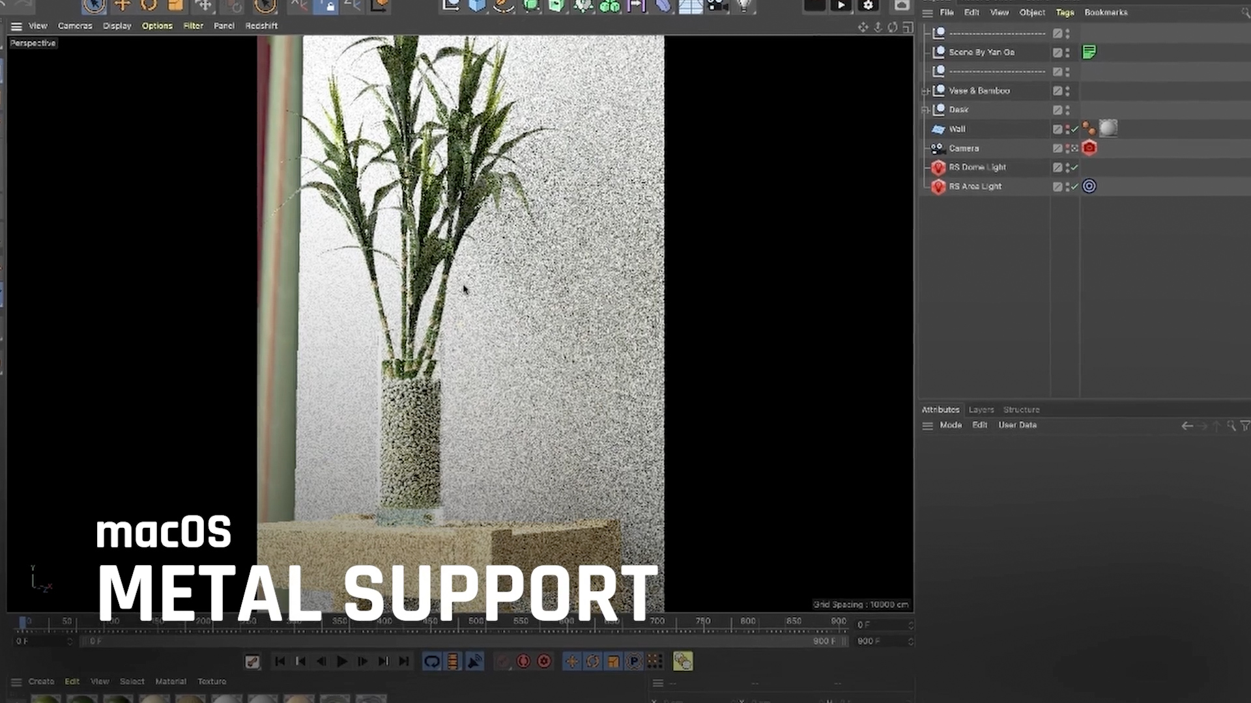Screen dimensions: 1251x703
Task: Open the Redshift viewport menu
Action: [x=261, y=26]
